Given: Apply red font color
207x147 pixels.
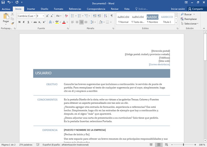Looking at the screenshot, I should [x=64, y=22].
